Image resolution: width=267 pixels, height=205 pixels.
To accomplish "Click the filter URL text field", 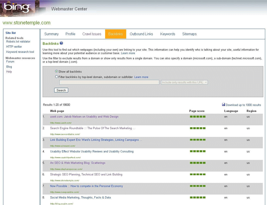I will click(109, 82).
